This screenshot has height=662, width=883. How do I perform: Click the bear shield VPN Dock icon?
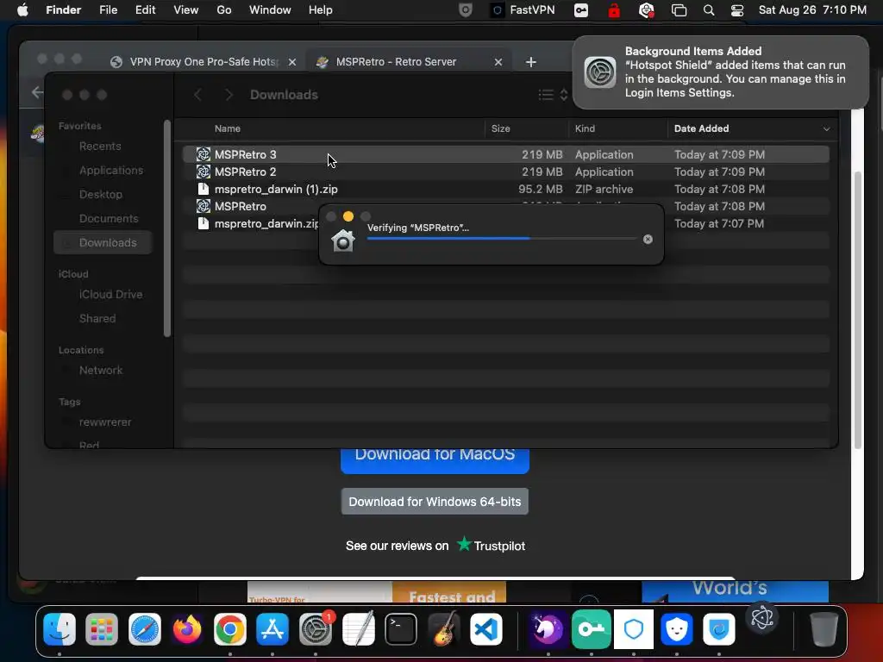coord(676,628)
